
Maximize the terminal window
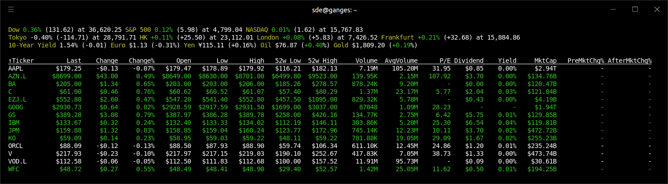pyautogui.click(x=635, y=10)
